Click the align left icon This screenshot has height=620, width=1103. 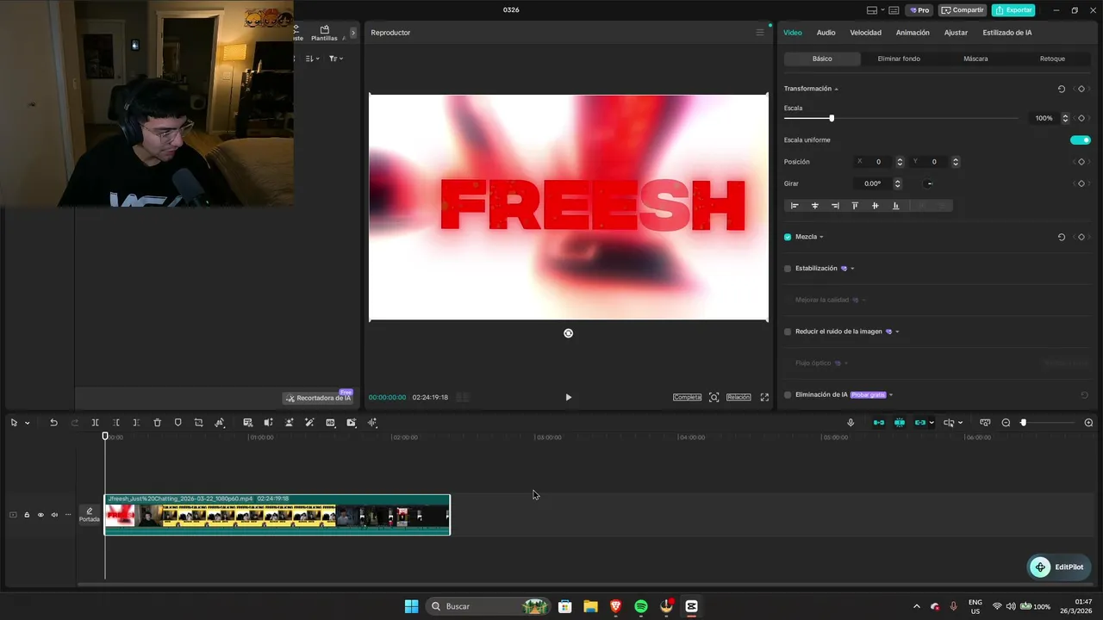(x=795, y=206)
